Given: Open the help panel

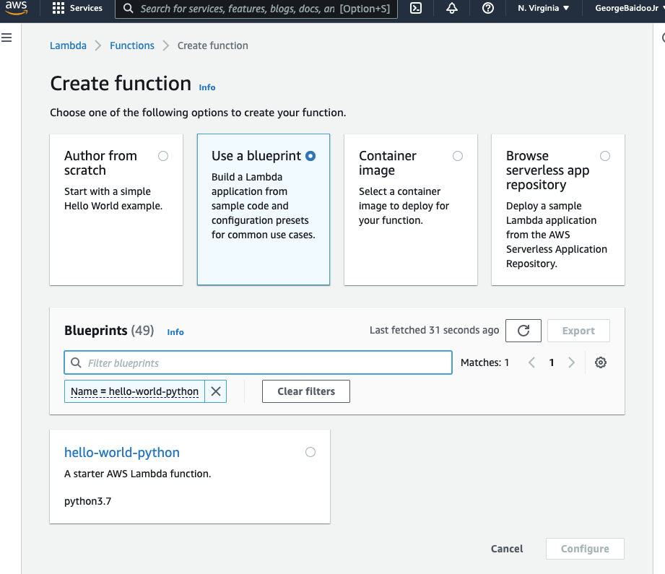Looking at the screenshot, I should (x=487, y=9).
